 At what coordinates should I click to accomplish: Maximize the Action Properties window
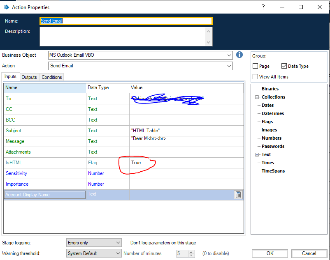point(301,7)
